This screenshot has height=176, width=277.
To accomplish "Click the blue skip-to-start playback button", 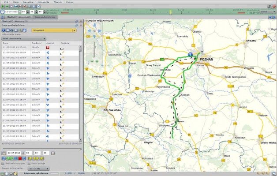I will tap(4, 158).
